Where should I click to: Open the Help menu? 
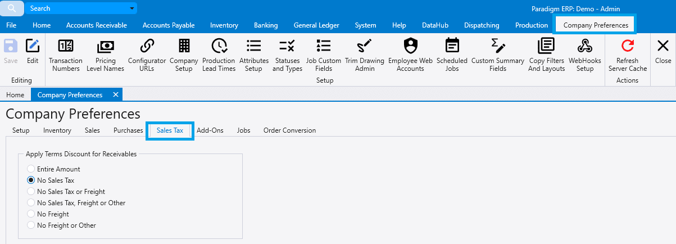(x=399, y=25)
